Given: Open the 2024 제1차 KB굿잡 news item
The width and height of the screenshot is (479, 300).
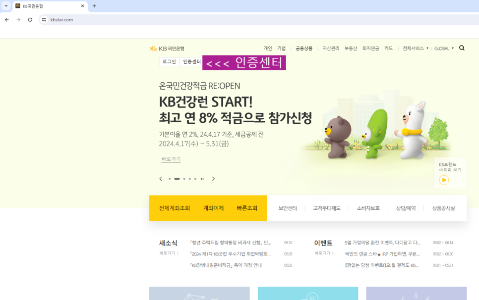Looking at the screenshot, I should pos(230,254).
